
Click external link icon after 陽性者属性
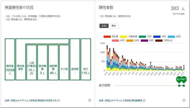[x=144, y=100]
